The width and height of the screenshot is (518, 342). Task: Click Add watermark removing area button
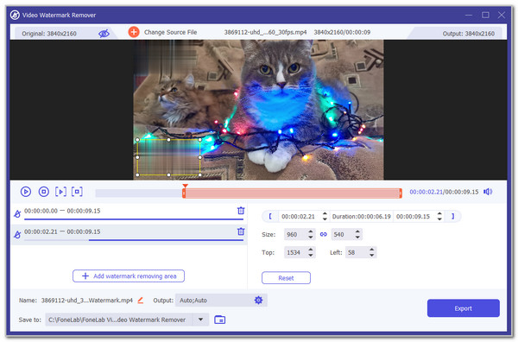point(129,275)
